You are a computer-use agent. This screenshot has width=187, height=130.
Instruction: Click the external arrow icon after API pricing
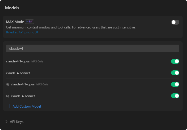click(37, 32)
